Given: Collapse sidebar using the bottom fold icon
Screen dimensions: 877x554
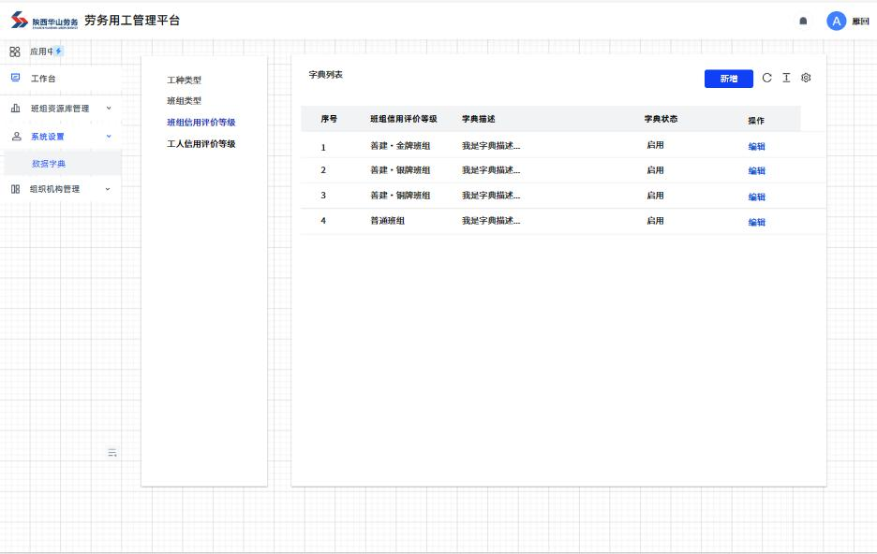Looking at the screenshot, I should point(112,453).
